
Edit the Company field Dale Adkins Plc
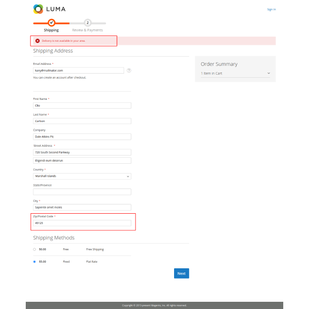(x=82, y=137)
